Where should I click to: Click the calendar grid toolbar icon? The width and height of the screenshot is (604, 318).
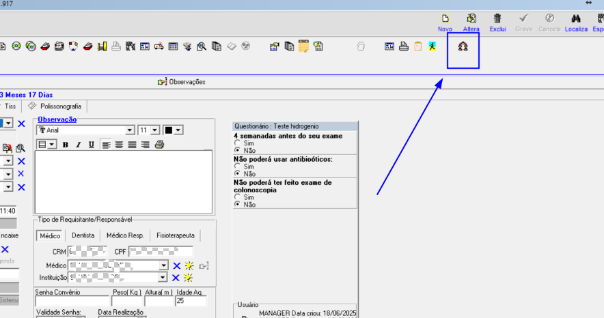pos(173,46)
